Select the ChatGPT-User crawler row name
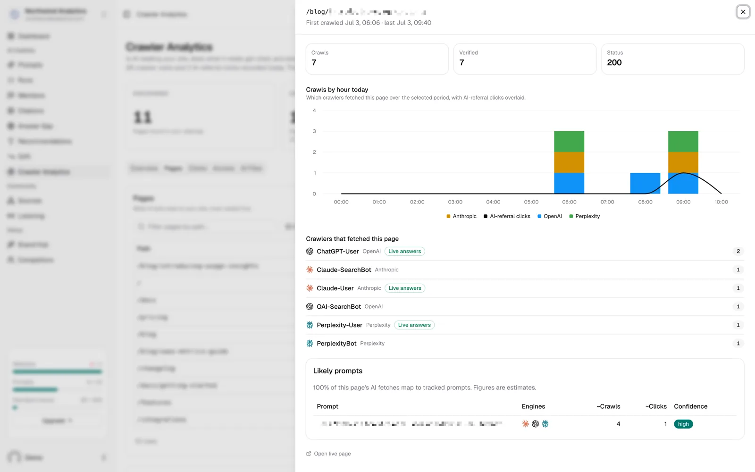 (338, 252)
